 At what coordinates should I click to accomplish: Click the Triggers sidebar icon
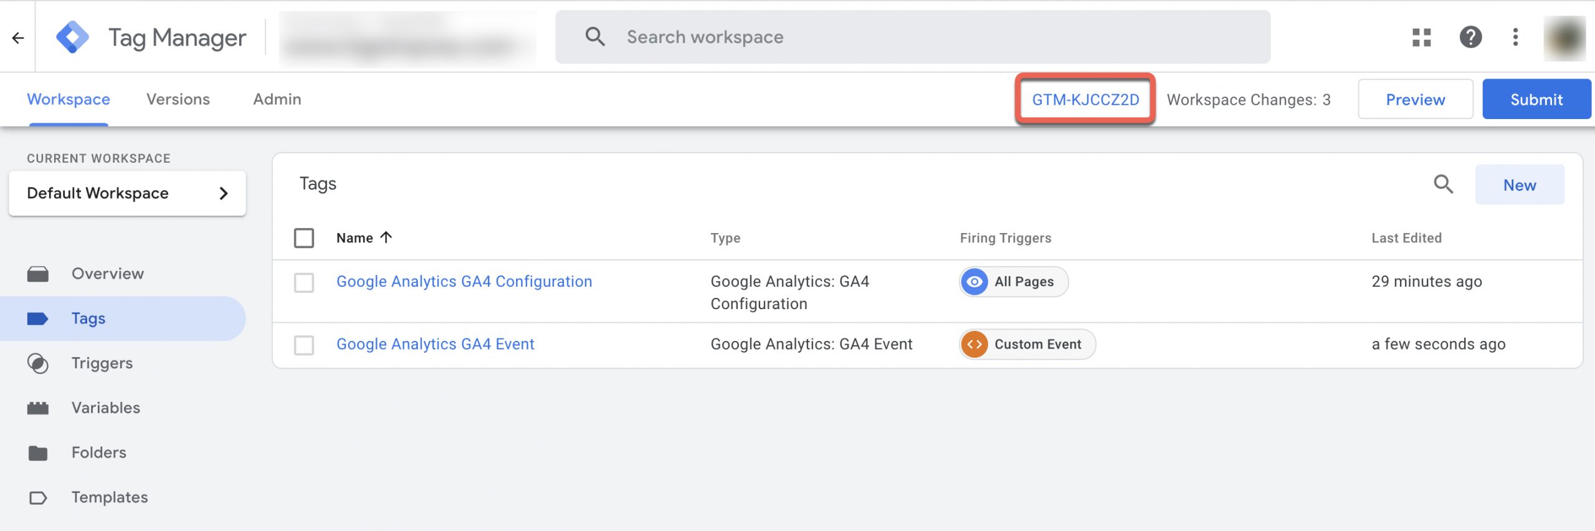click(38, 363)
